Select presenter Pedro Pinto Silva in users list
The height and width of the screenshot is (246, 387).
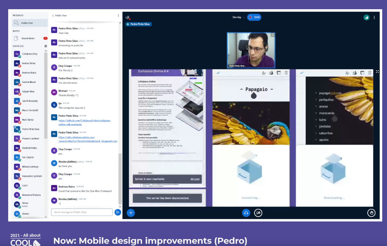coord(28,129)
